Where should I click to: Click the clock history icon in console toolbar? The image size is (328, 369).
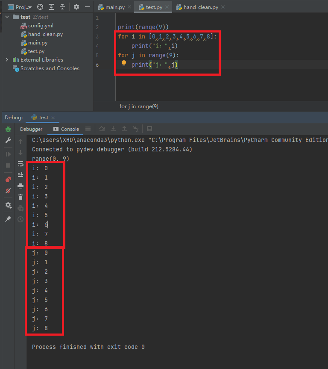[x=20, y=219]
